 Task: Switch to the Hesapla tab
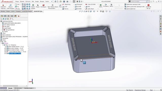point(18,11)
